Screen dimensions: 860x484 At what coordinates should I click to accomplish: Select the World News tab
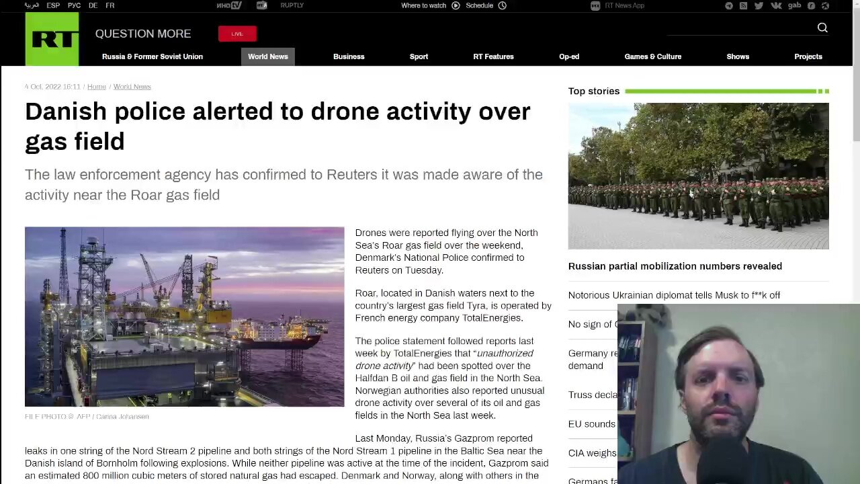click(268, 56)
